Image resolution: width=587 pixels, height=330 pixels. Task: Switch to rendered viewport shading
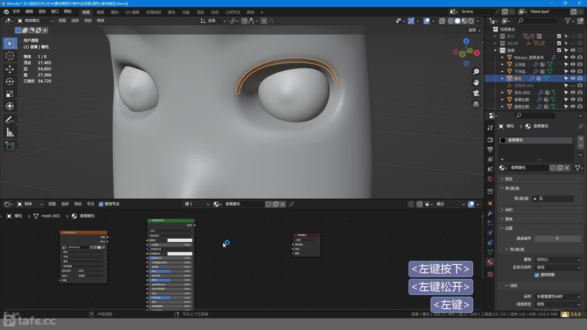tap(471, 21)
